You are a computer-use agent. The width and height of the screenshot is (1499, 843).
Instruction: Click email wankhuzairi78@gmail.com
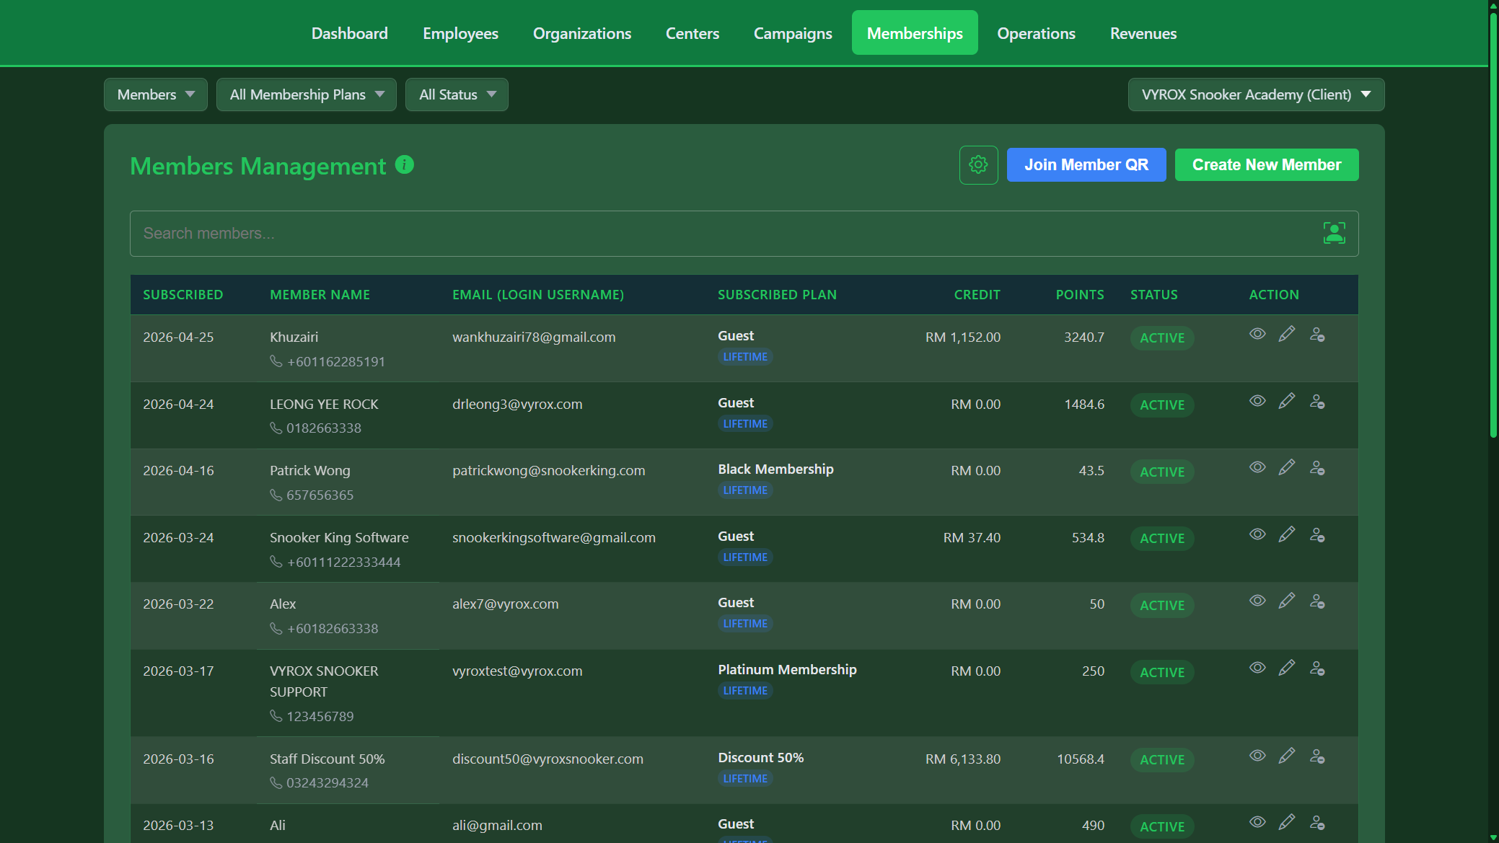534,337
